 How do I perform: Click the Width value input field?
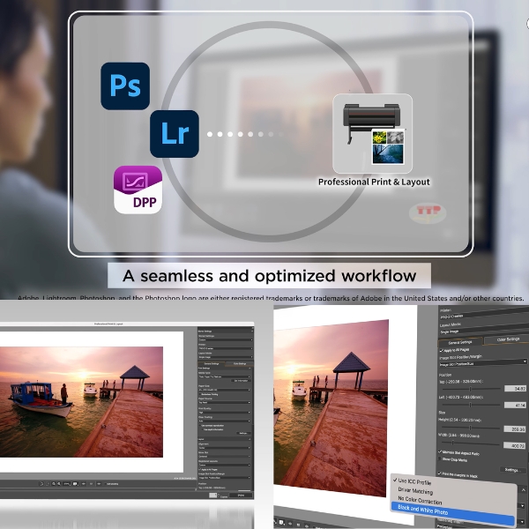point(512,446)
